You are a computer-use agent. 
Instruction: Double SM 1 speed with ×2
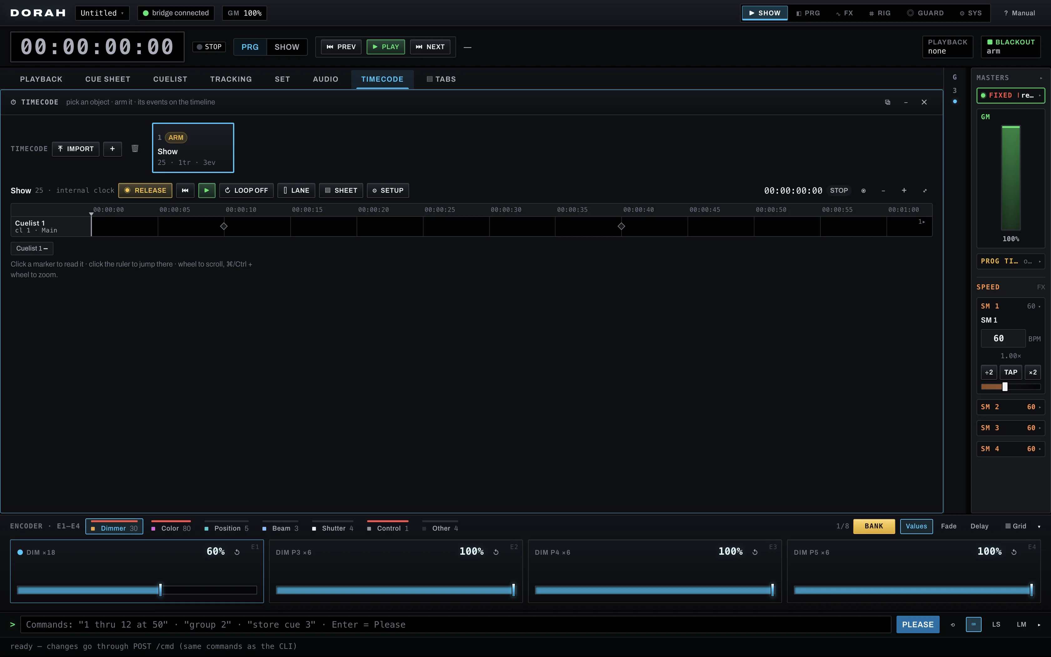point(1033,372)
